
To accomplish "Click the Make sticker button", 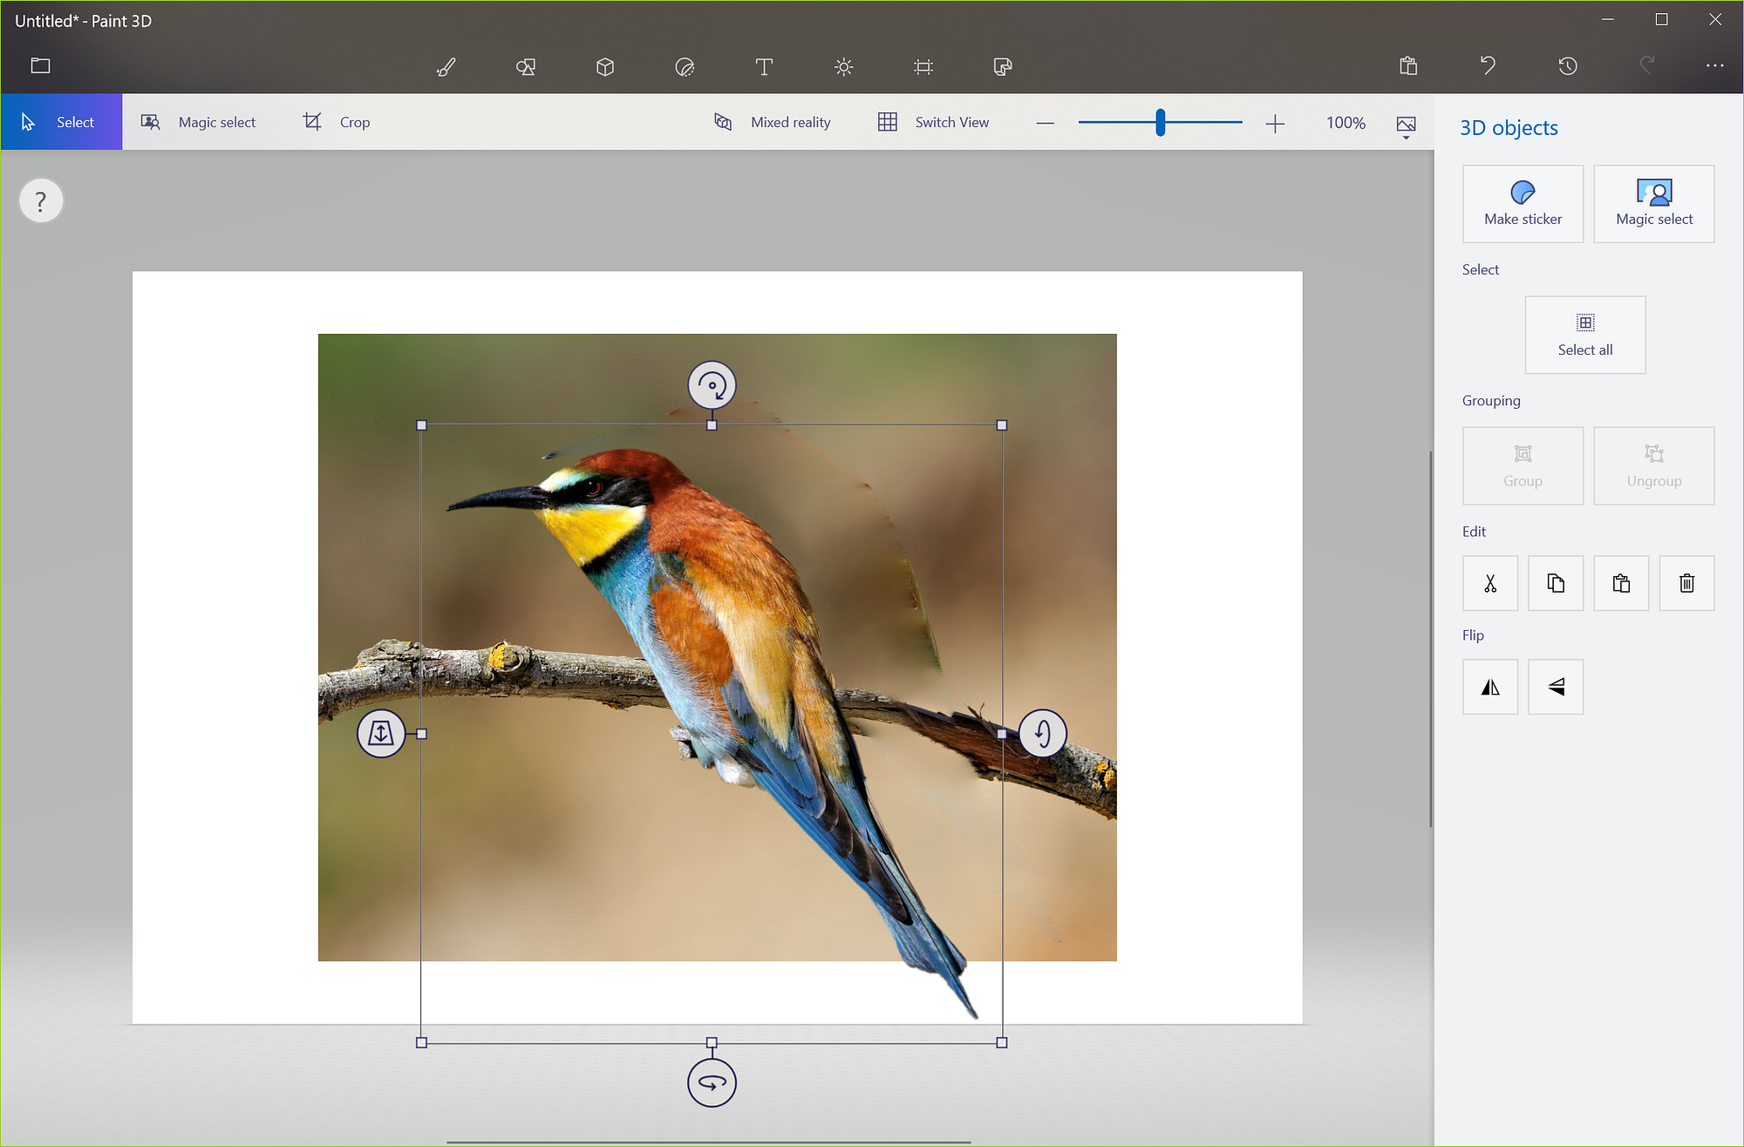I will (x=1523, y=204).
